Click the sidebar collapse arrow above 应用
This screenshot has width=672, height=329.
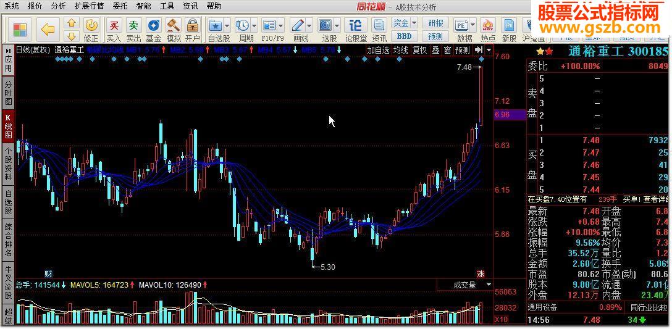(x=8, y=50)
